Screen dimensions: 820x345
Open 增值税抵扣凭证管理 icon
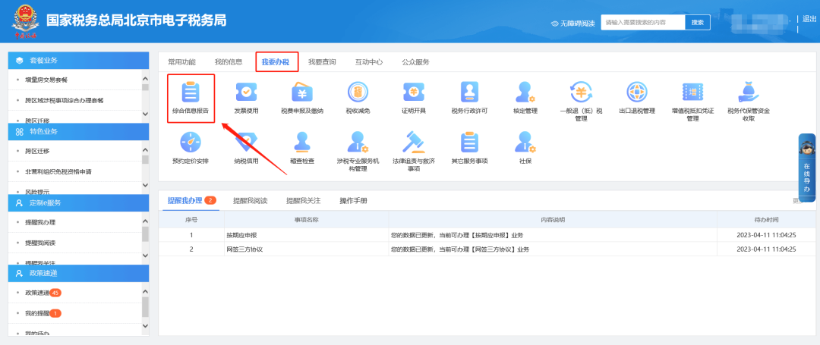[693, 92]
